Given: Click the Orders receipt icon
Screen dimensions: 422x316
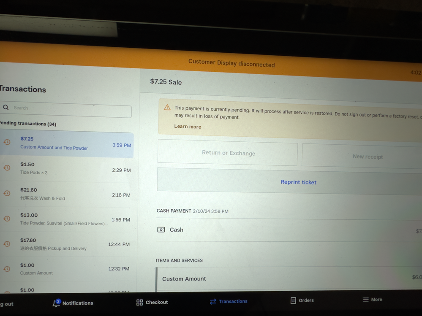Looking at the screenshot, I should pos(293,300).
